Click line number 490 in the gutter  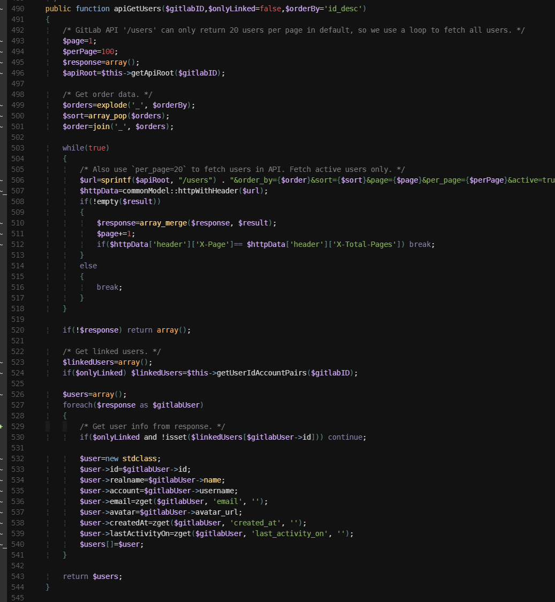tap(18, 9)
